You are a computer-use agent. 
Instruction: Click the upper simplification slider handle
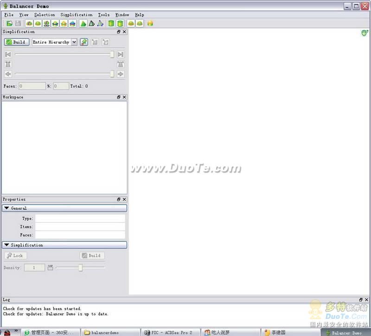click(x=112, y=54)
